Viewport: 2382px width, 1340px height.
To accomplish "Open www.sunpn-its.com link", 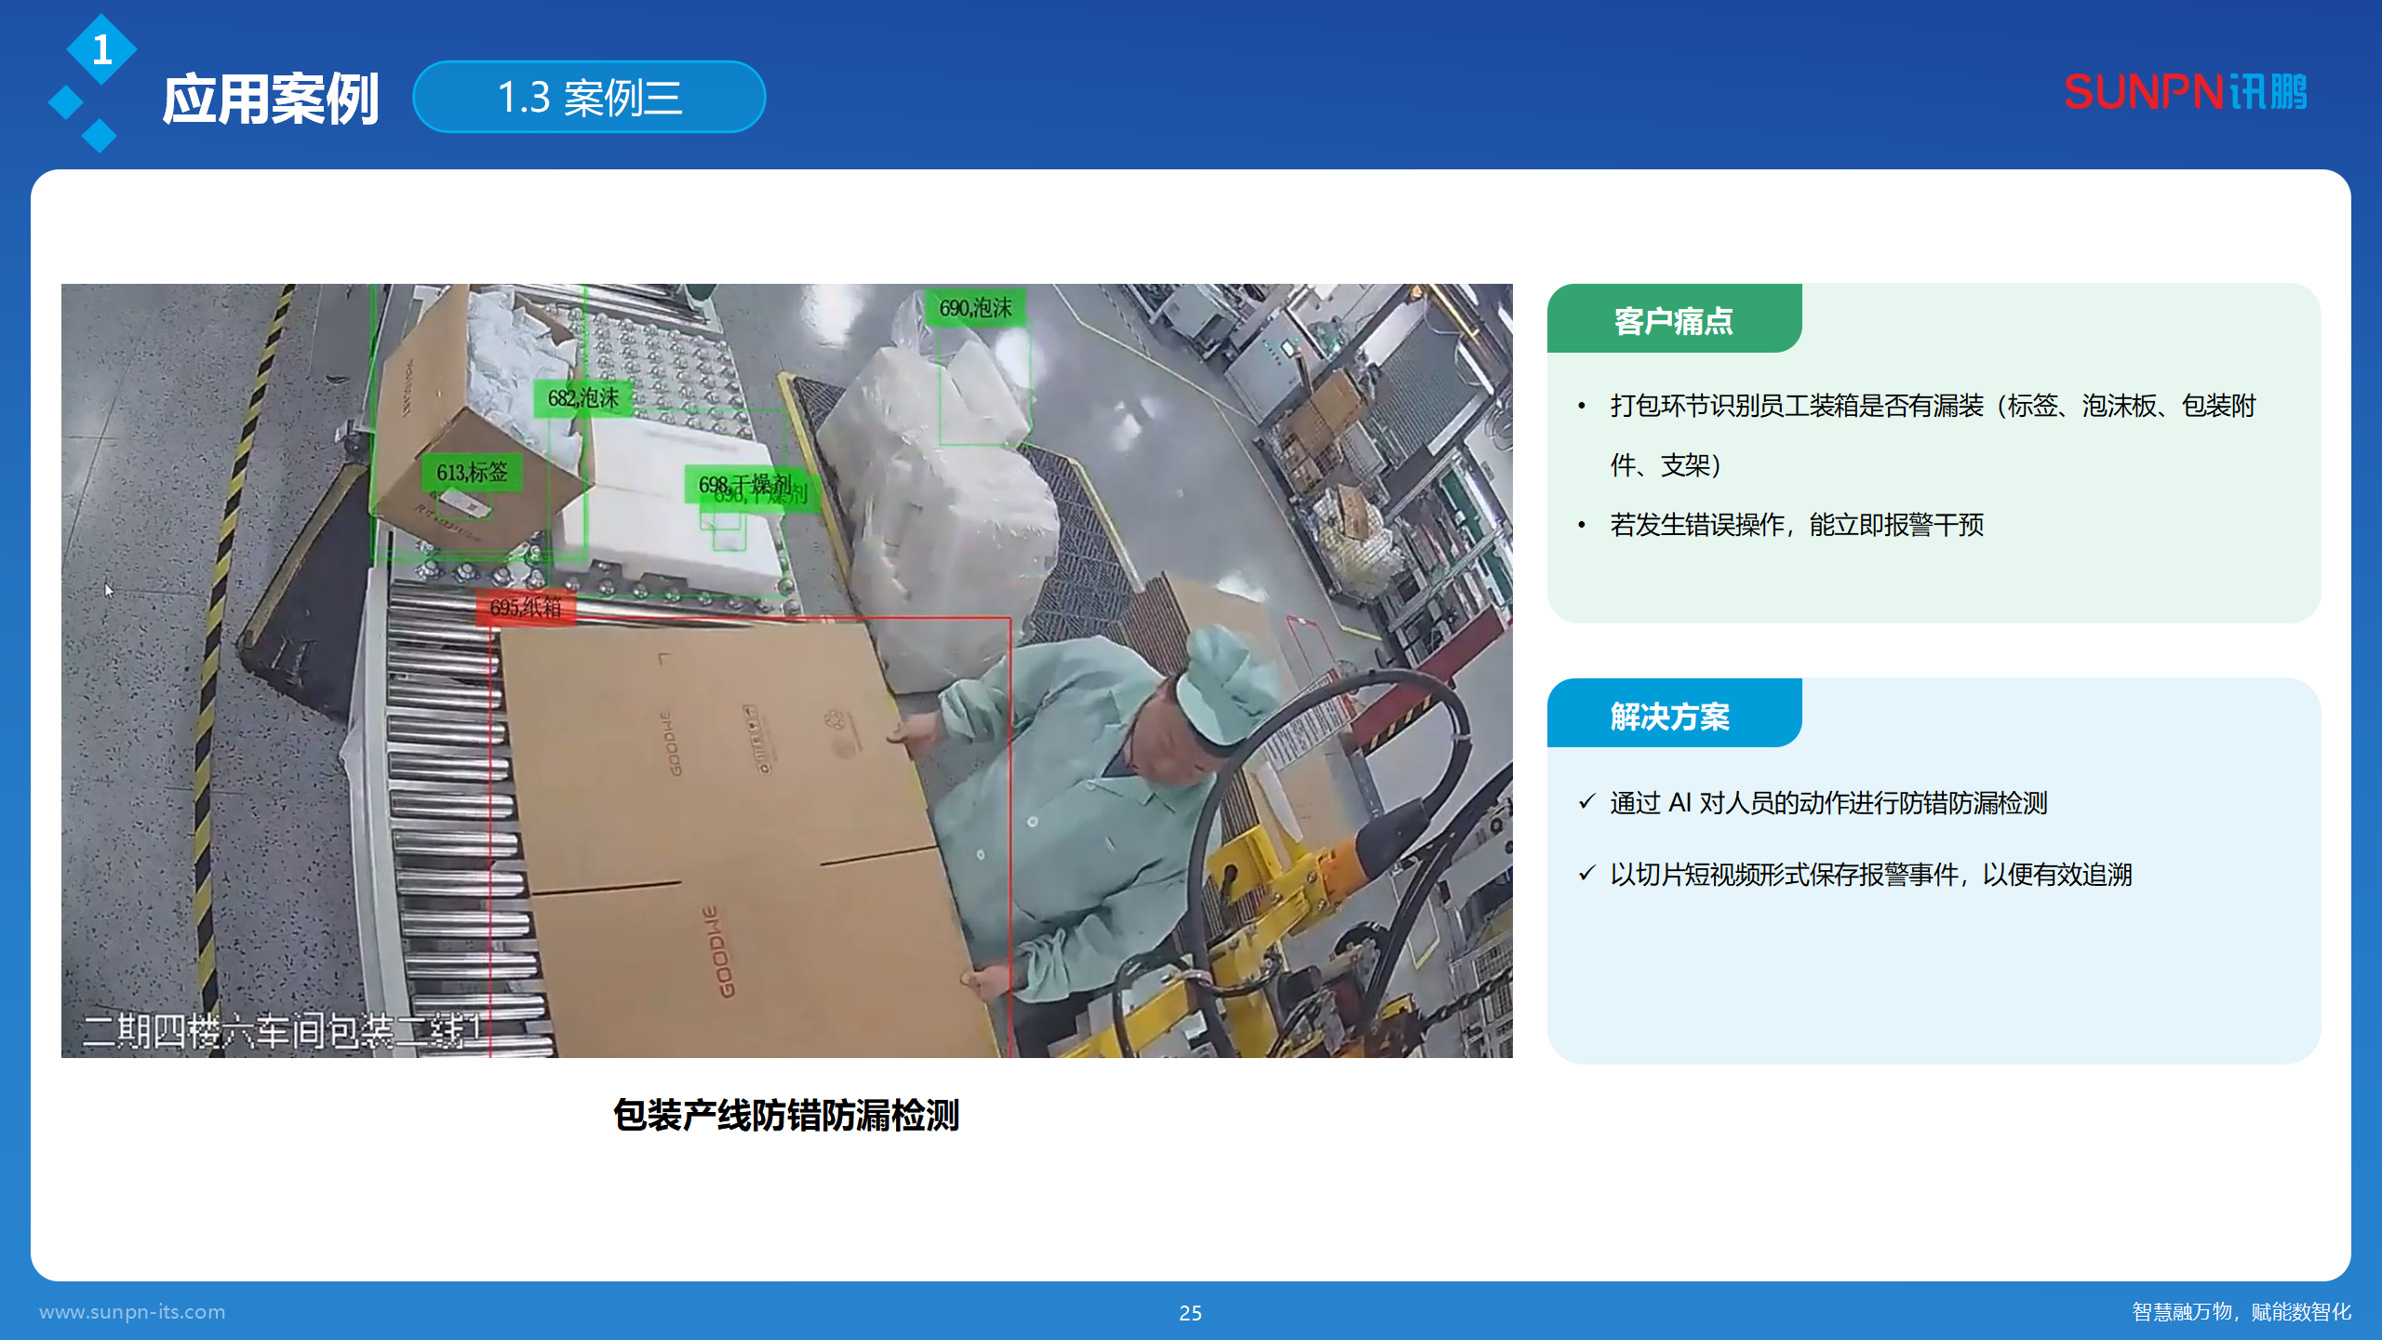I will pos(131,1312).
